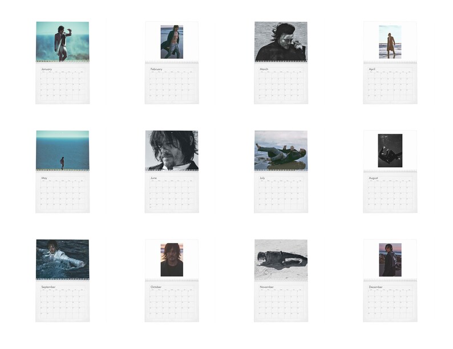453x349 pixels.
Task: Select the June close-up portrait photo
Action: tap(172, 150)
